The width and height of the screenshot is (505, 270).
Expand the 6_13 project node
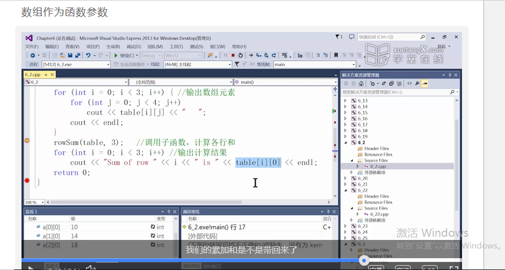coord(345,101)
